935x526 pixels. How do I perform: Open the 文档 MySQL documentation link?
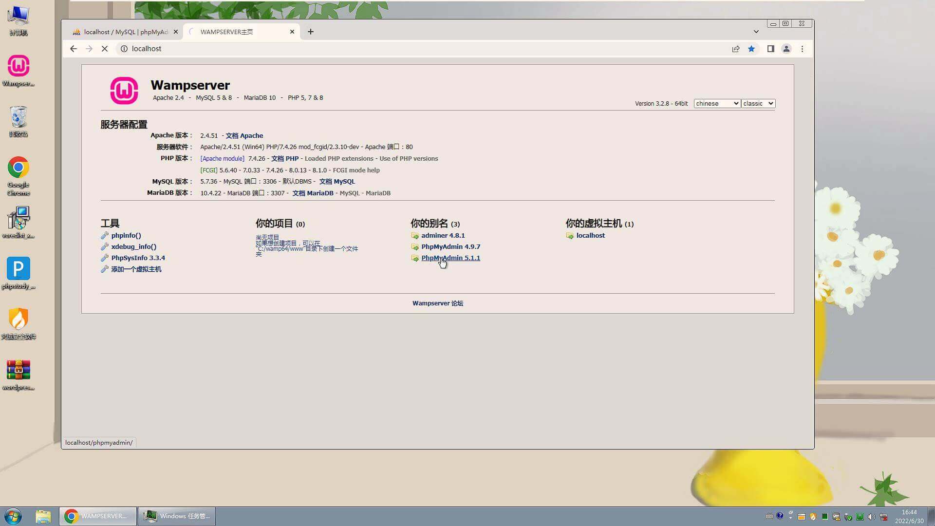(x=337, y=182)
